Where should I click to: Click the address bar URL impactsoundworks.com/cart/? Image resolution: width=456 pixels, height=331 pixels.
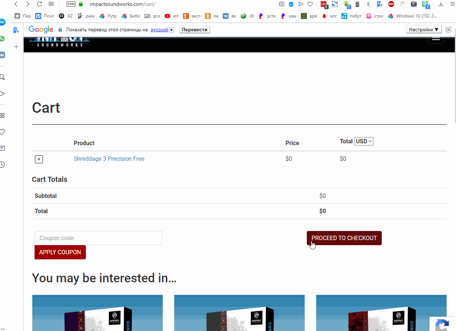[123, 4]
